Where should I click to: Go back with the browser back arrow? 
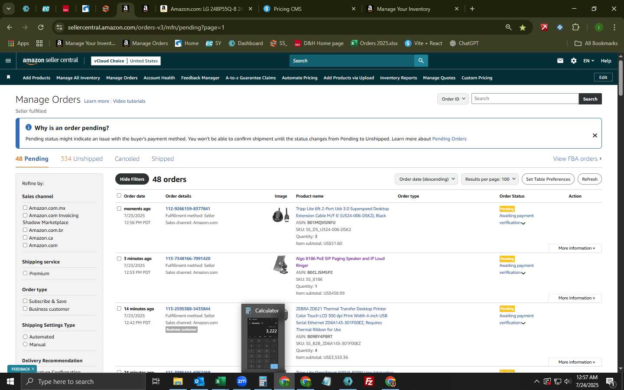(10, 27)
